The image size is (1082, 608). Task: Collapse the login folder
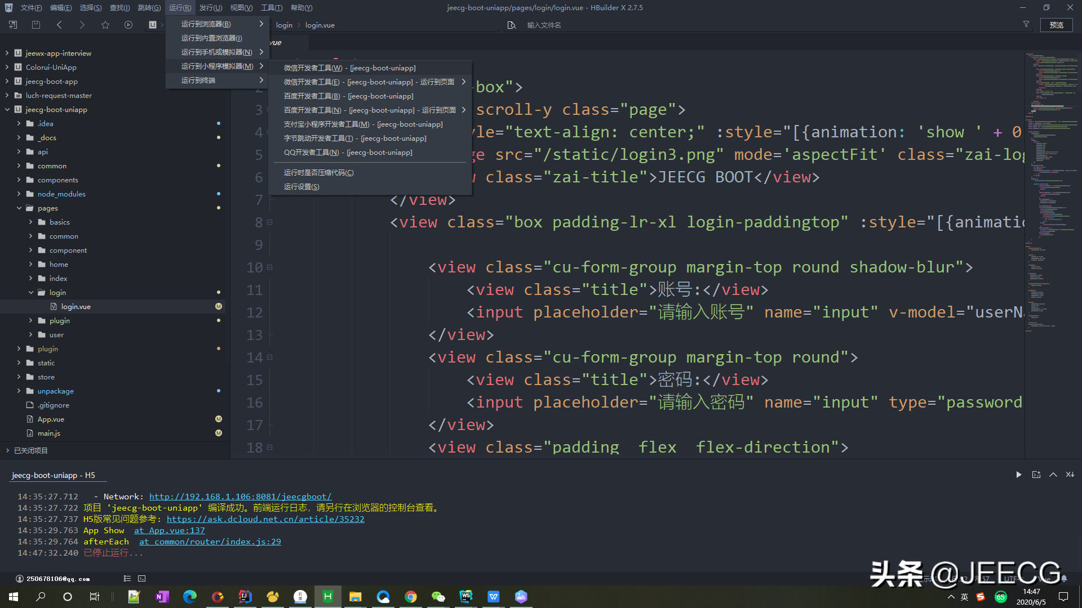(30, 292)
